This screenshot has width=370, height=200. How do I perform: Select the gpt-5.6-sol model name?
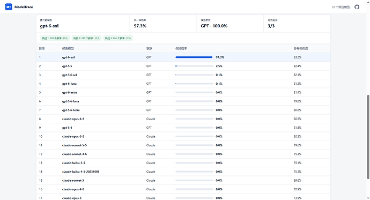70,75
